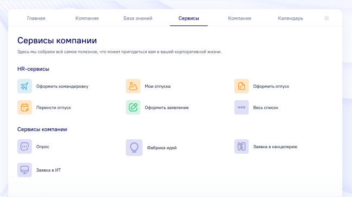Click the calendar icon for Перенсти отпуск
The width and height of the screenshot is (352, 197).
tap(24, 108)
